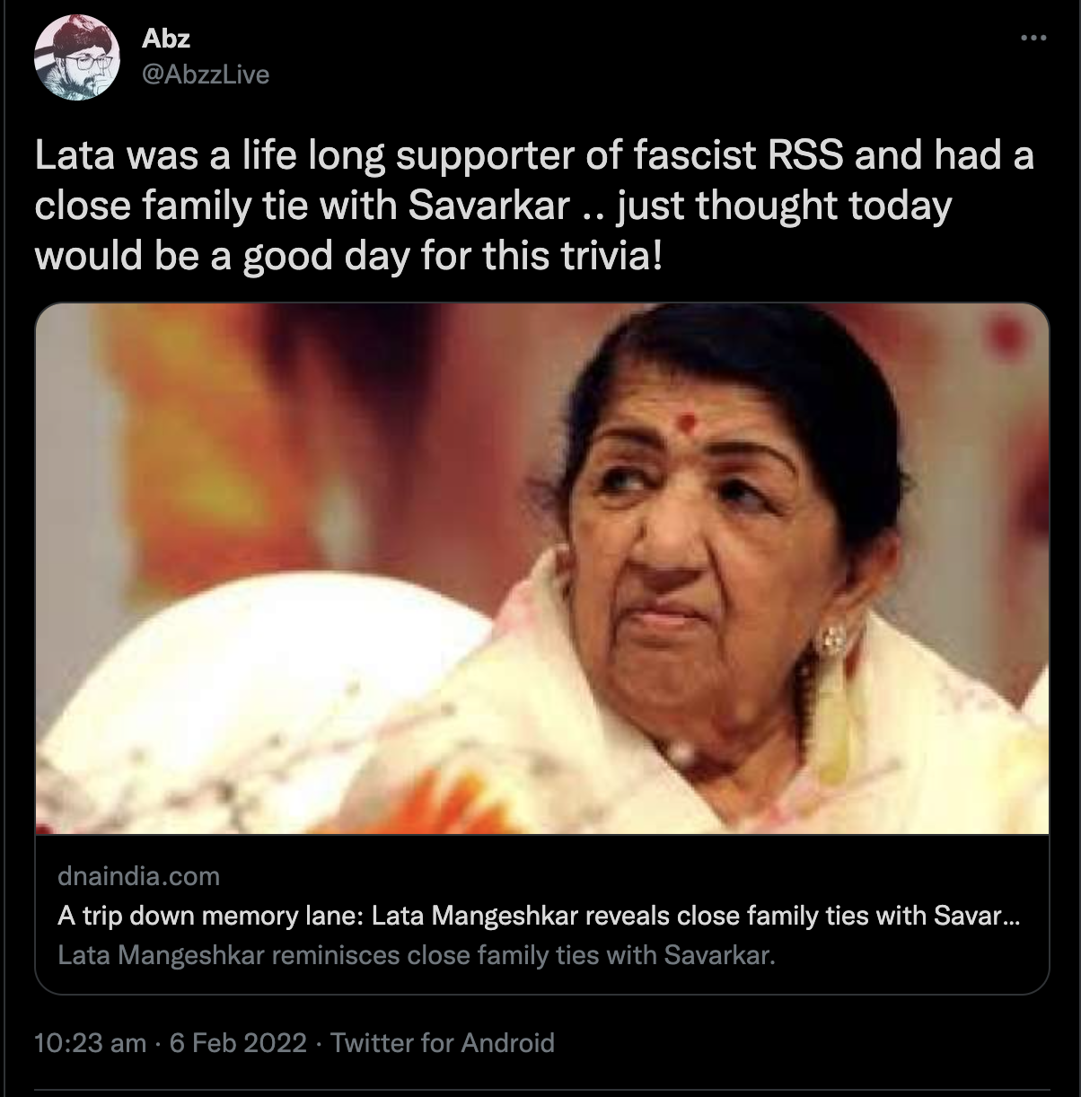Click the tweet's last line ending 'this trivia!'
This screenshot has height=1097, width=1081.
coord(350,257)
